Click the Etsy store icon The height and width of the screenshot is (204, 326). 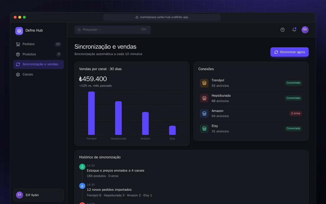204,129
